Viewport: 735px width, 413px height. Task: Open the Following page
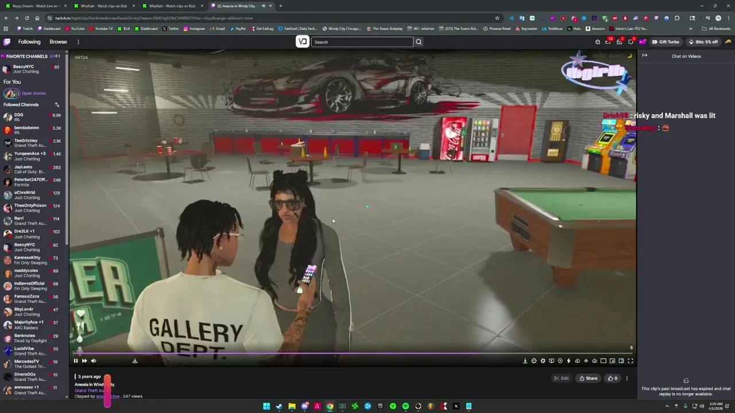click(x=29, y=42)
